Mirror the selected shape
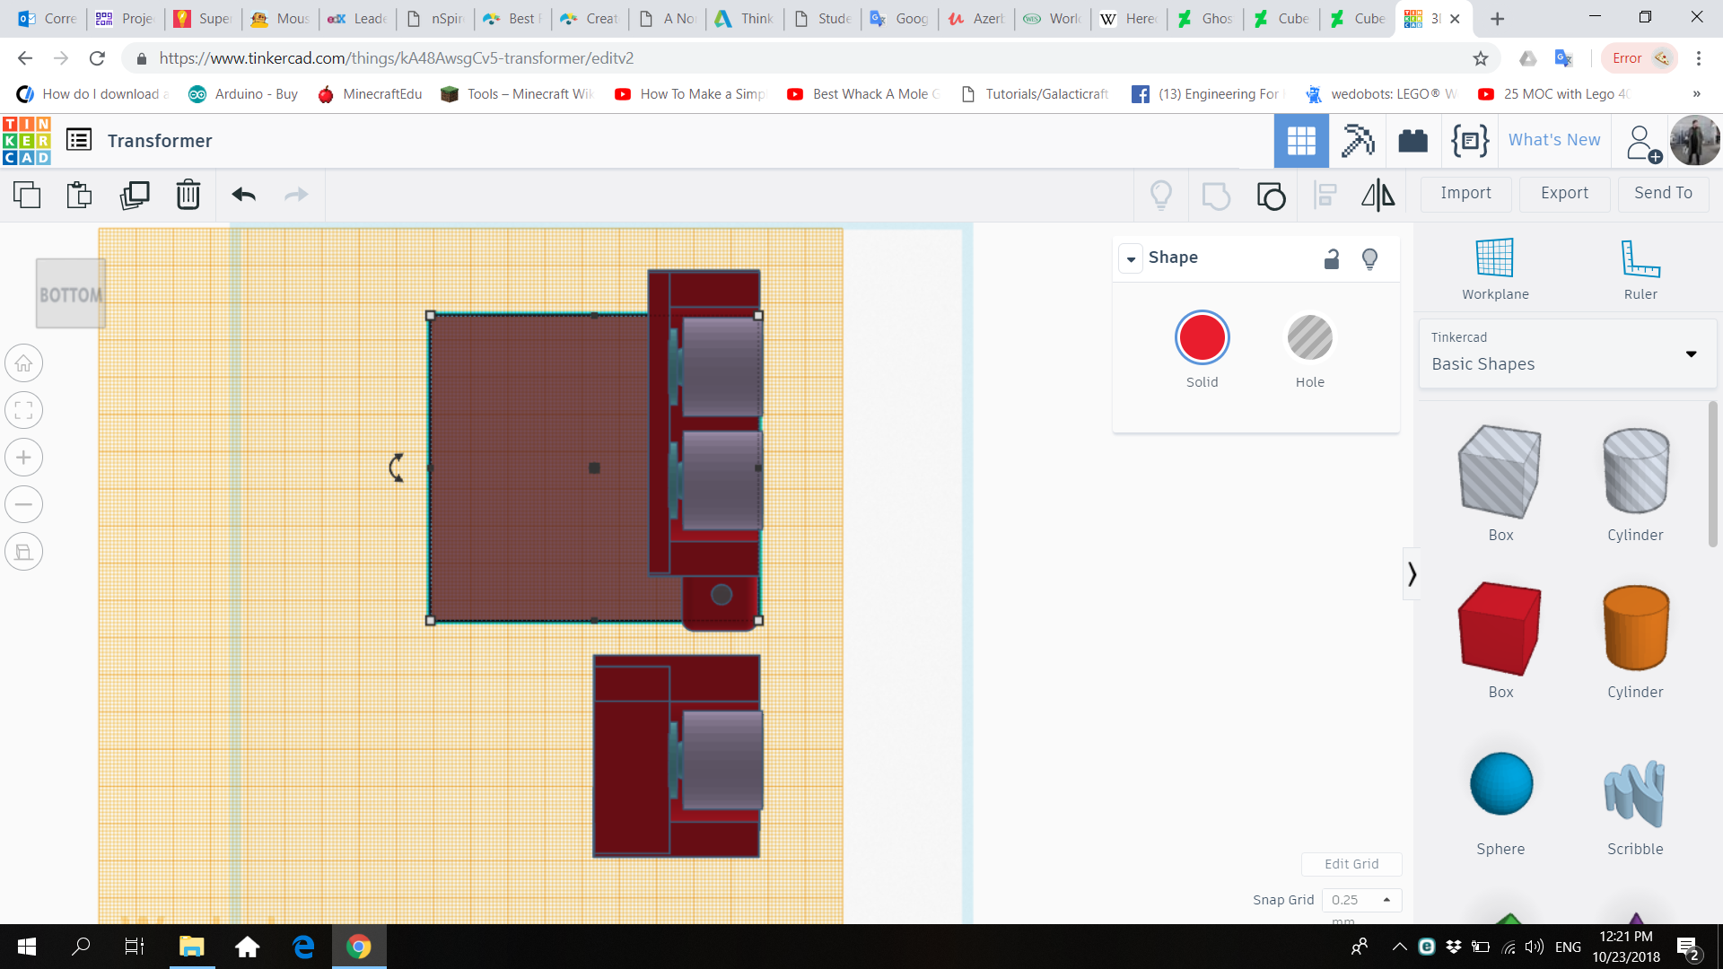The width and height of the screenshot is (1723, 969). click(1378, 195)
